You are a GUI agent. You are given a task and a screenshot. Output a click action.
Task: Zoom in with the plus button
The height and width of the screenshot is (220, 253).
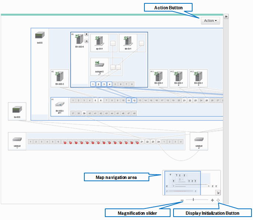pyautogui.click(x=212, y=200)
